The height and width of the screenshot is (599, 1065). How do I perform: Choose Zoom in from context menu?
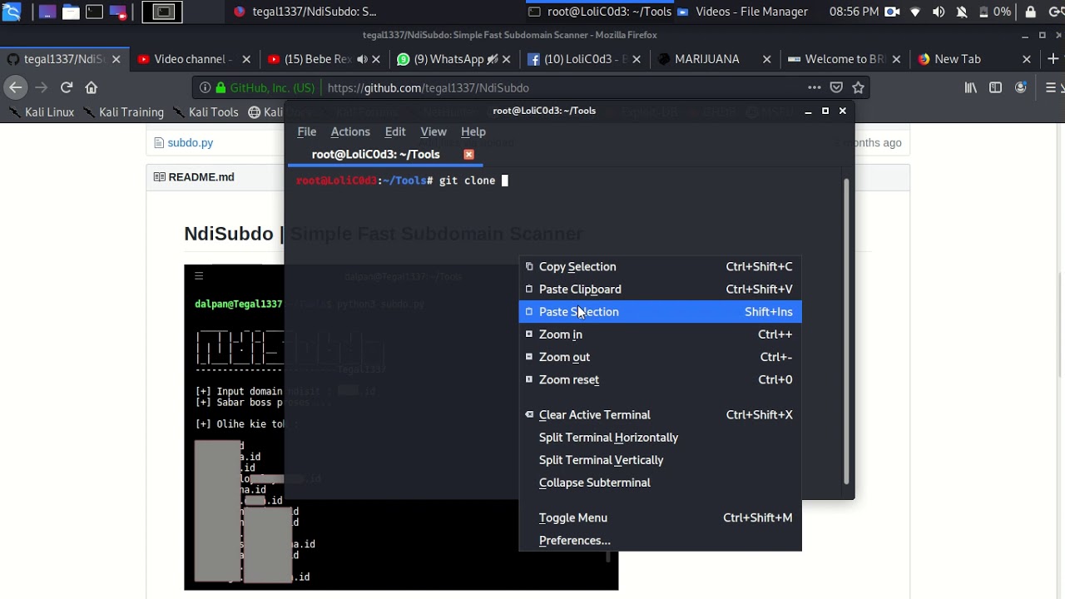tap(660, 334)
